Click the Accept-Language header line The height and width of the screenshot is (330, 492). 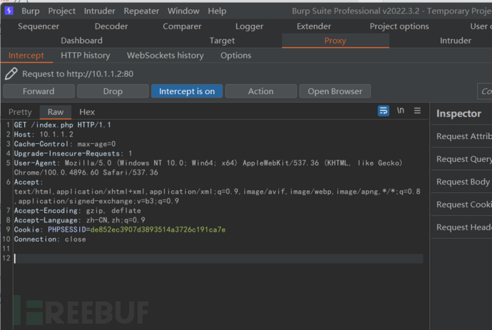pos(79,220)
